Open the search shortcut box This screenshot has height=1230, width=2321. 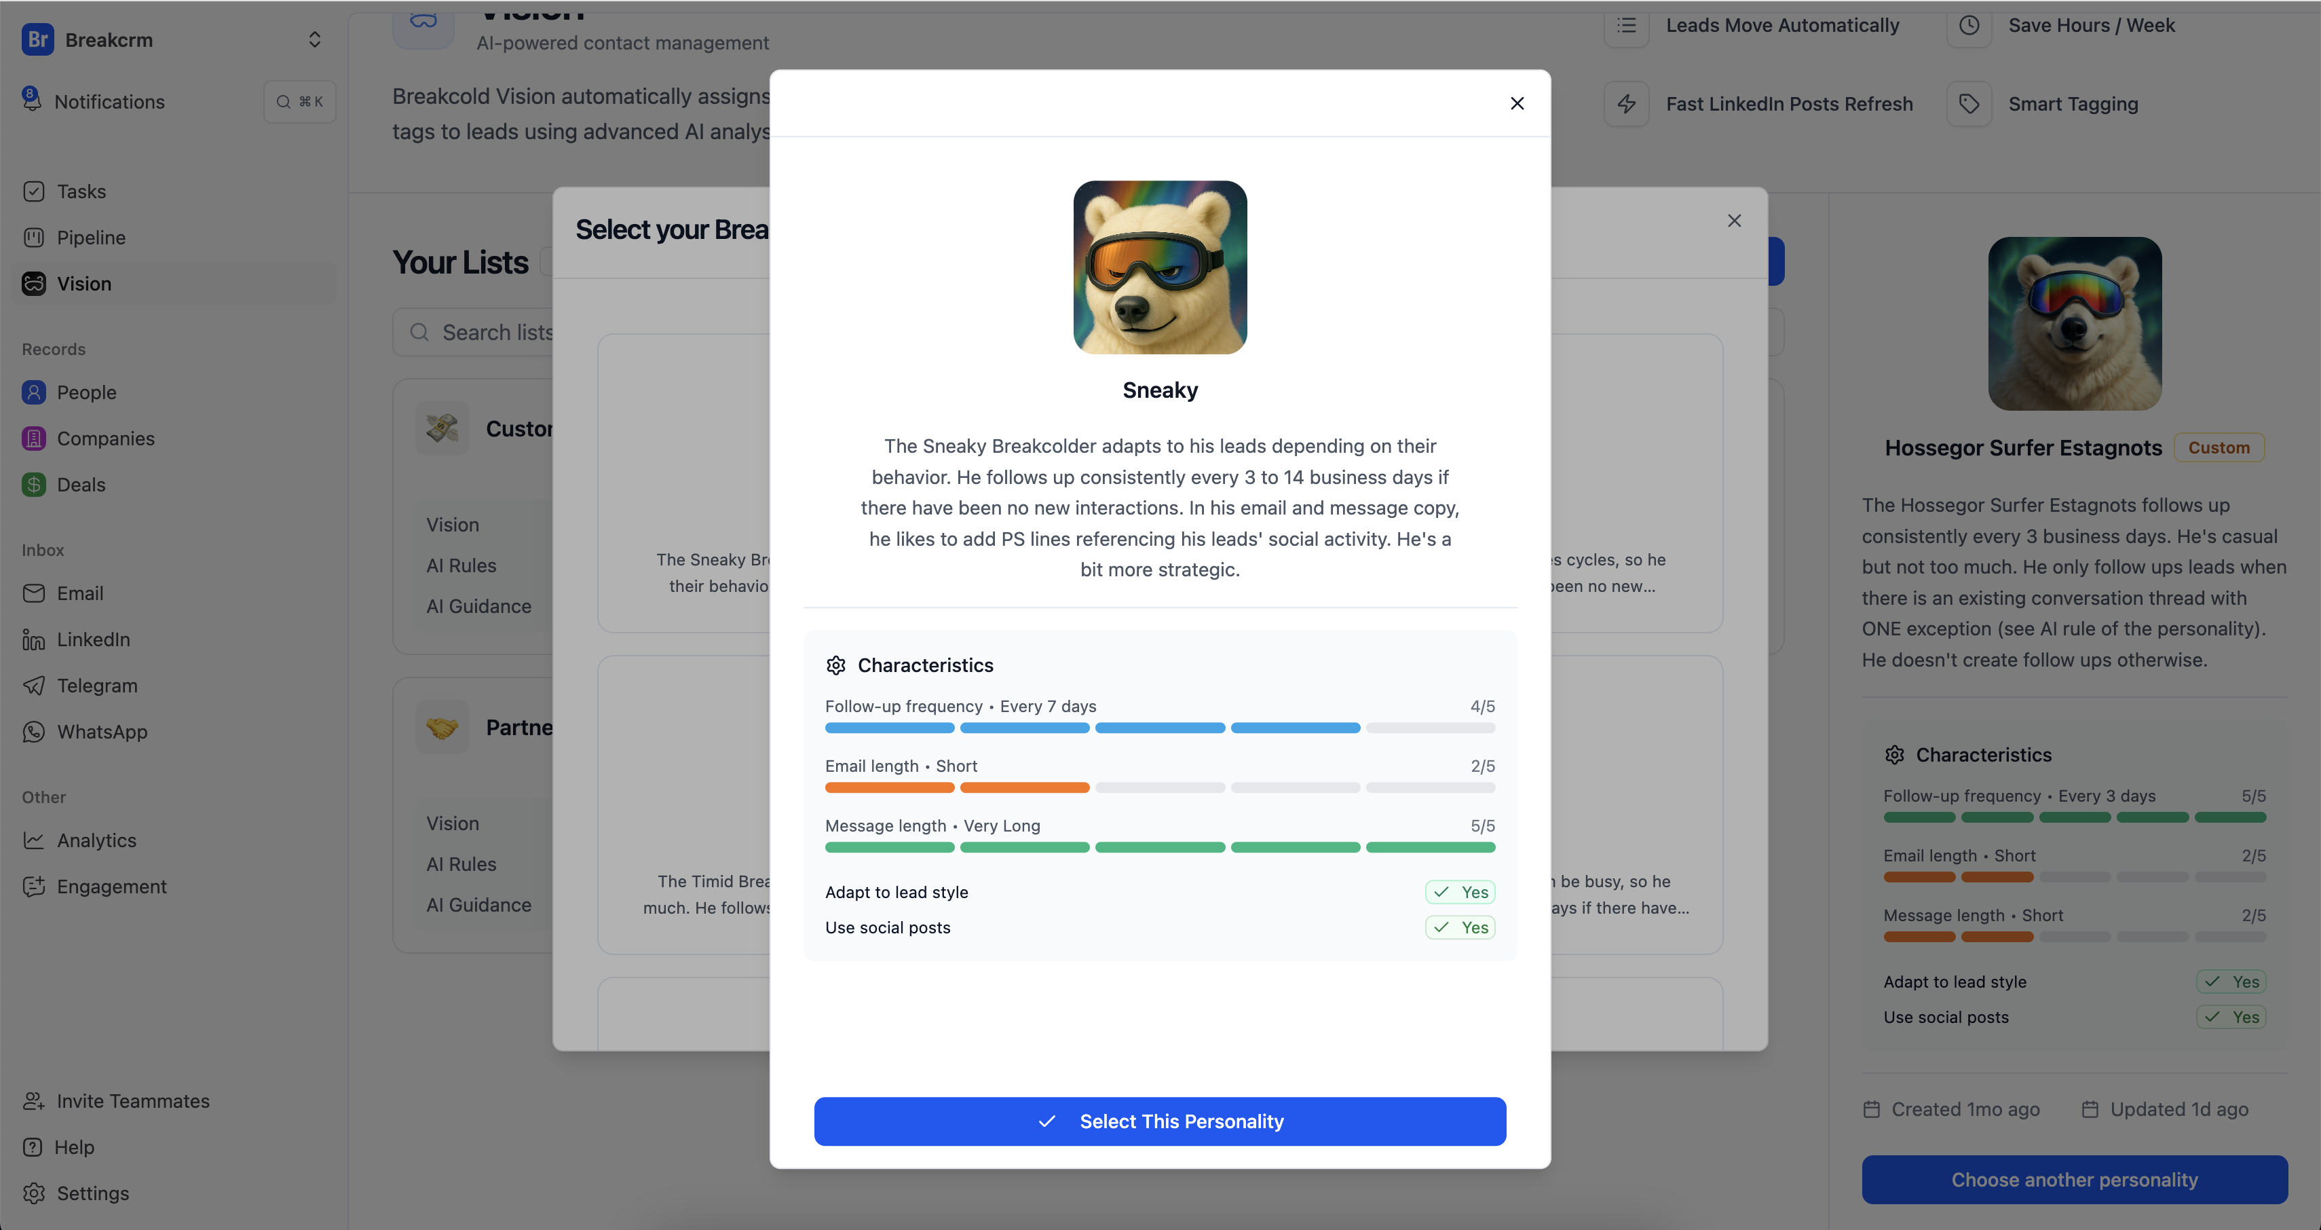coord(299,102)
